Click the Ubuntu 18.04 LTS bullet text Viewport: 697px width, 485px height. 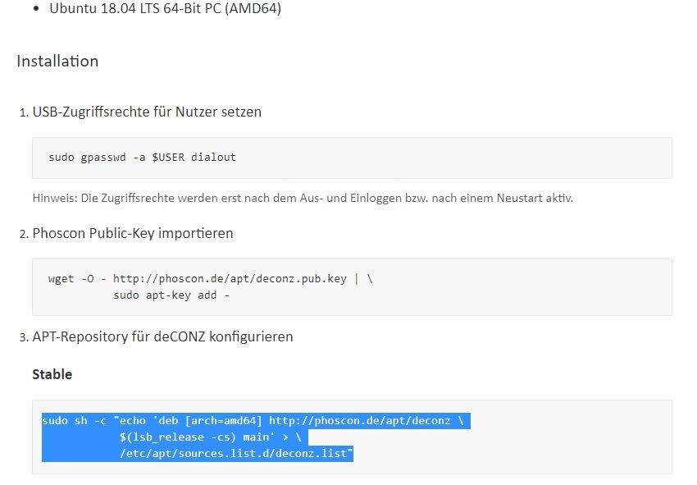tap(164, 11)
